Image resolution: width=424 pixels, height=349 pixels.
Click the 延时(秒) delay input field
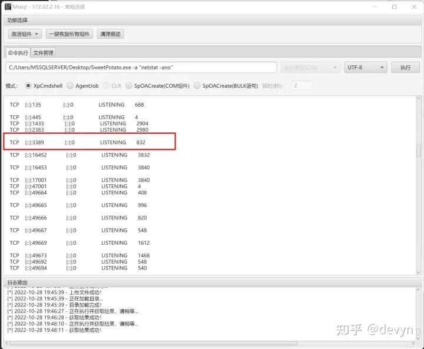(x=302, y=86)
